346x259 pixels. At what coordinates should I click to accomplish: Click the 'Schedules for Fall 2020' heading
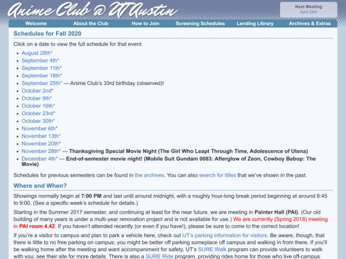(x=47, y=33)
